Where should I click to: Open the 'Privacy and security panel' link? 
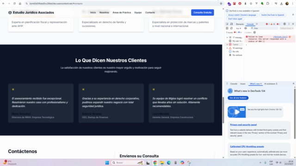[x=243, y=125]
